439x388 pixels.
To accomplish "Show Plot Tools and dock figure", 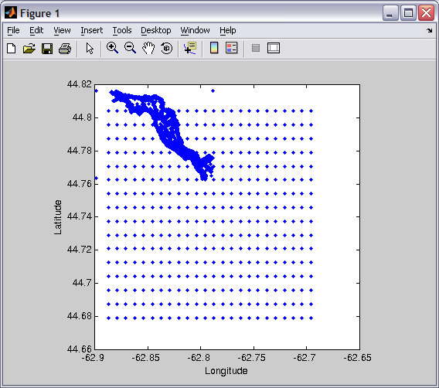I will coord(274,48).
